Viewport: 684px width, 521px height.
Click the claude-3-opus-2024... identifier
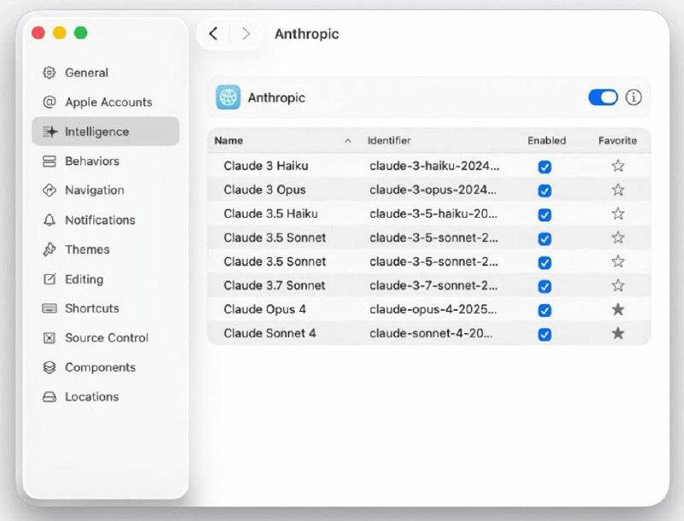click(433, 190)
